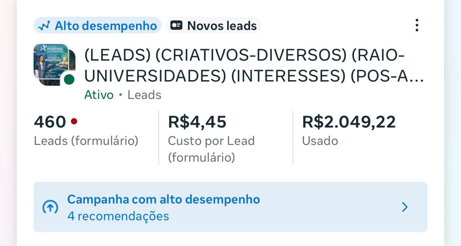
Task: View the 4 recomendações link
Action: point(118,216)
